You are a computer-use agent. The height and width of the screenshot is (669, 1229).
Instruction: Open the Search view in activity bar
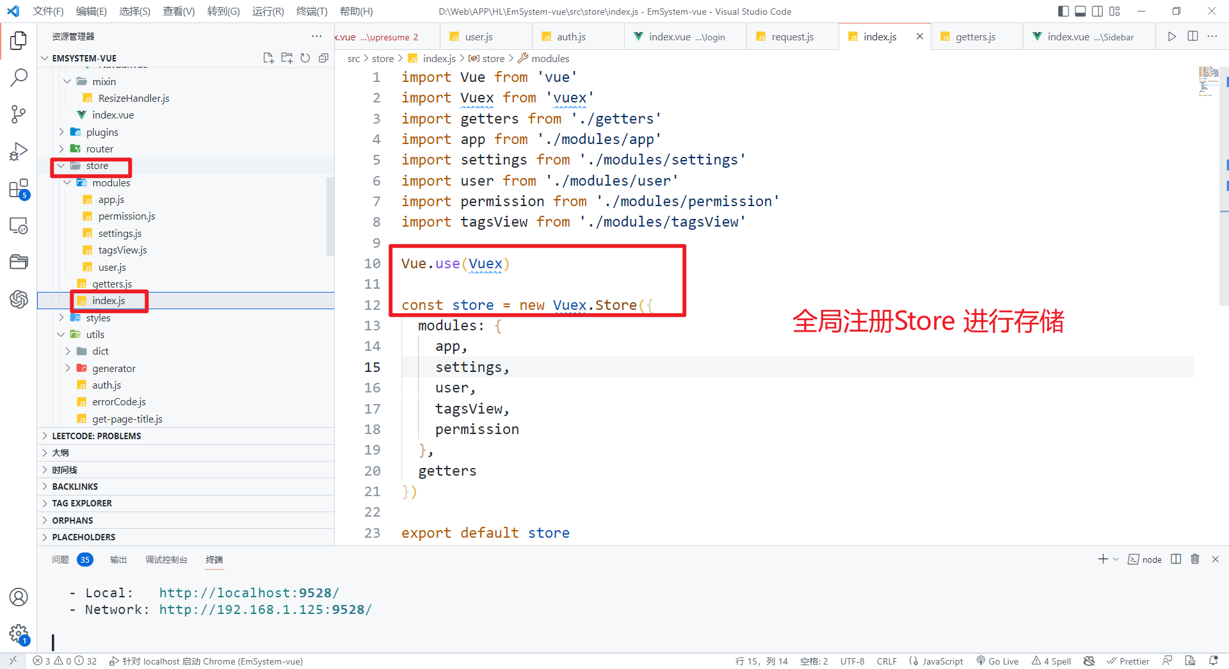[19, 77]
